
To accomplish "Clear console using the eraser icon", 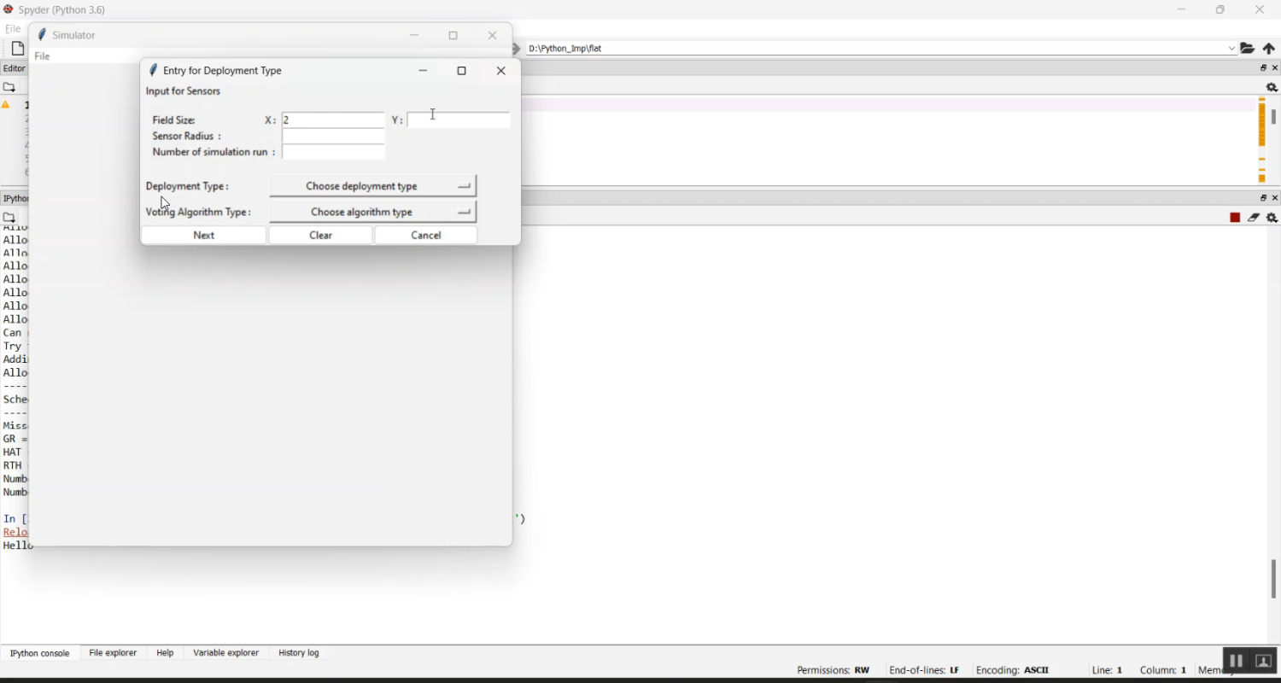I will coord(1254,218).
